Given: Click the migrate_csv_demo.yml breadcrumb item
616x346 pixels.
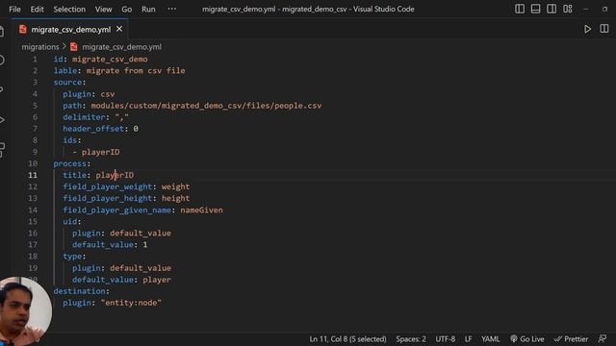Looking at the screenshot, I should [x=121, y=47].
